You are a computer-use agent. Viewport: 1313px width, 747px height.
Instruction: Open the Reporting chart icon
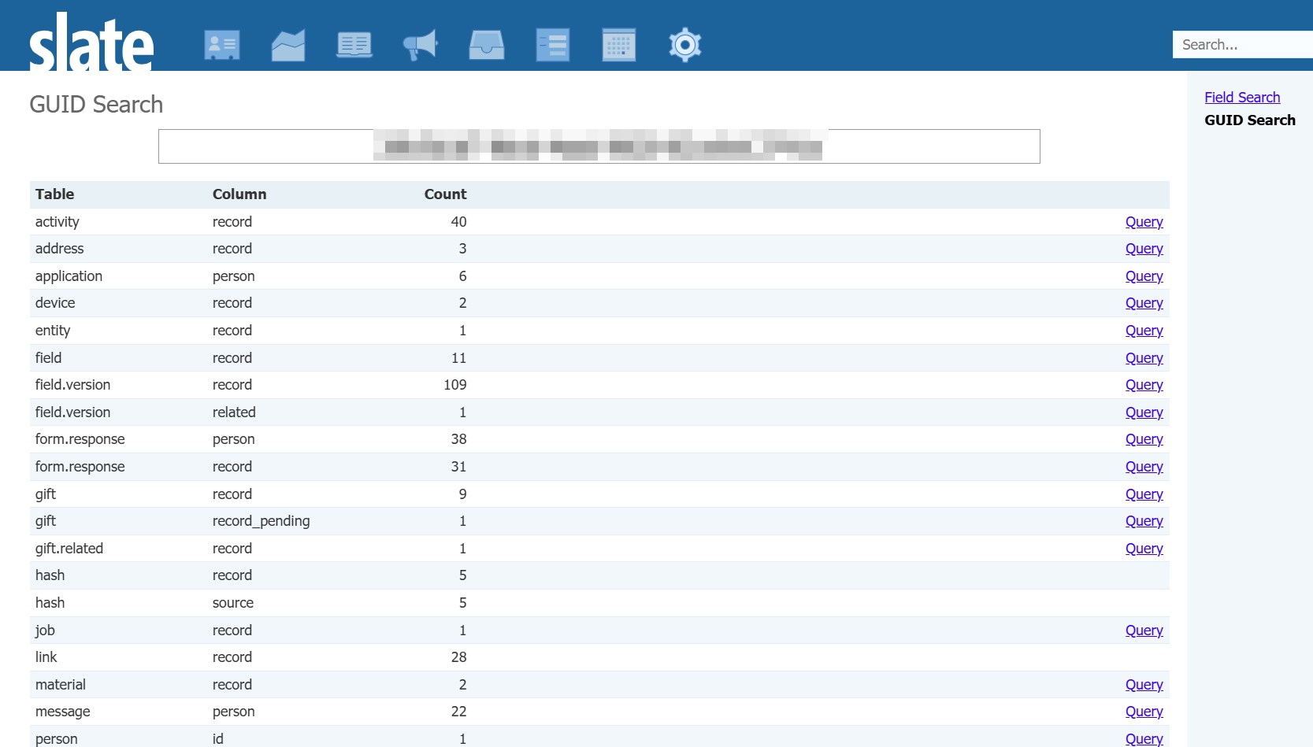288,45
